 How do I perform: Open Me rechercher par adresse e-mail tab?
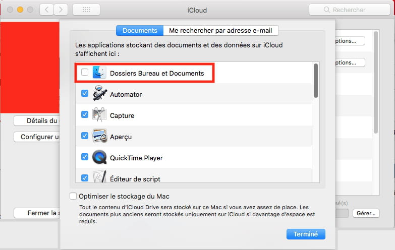pos(221,30)
